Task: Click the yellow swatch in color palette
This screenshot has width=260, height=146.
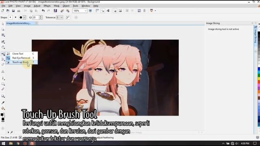Action: (x=259, y=79)
